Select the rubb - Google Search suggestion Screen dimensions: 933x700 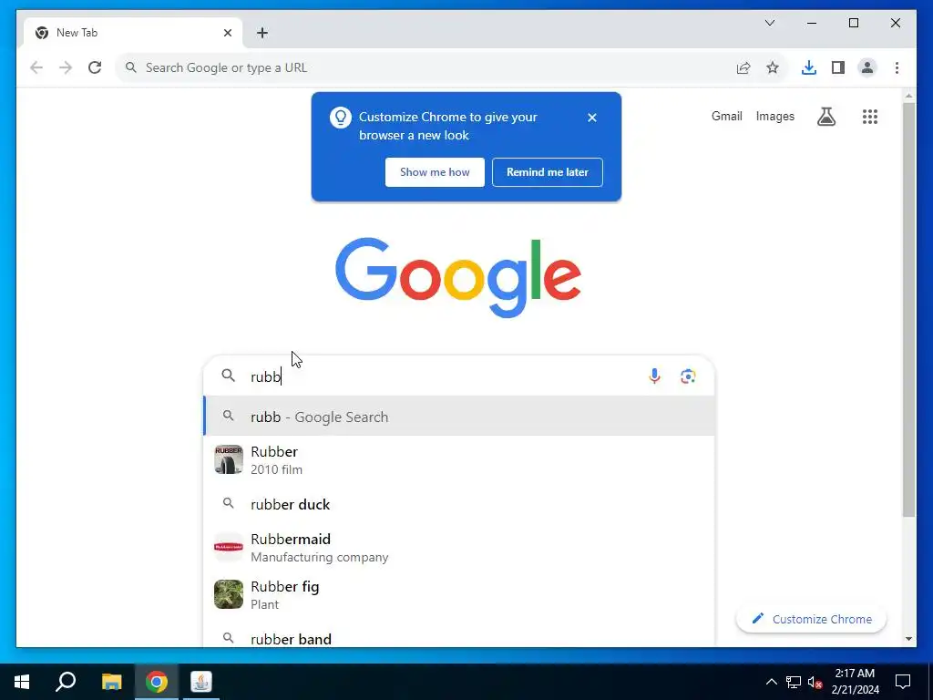(x=459, y=417)
